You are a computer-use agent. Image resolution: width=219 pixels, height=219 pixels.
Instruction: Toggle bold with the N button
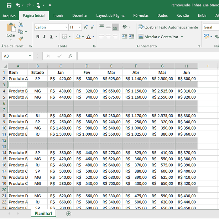click(x=38, y=37)
